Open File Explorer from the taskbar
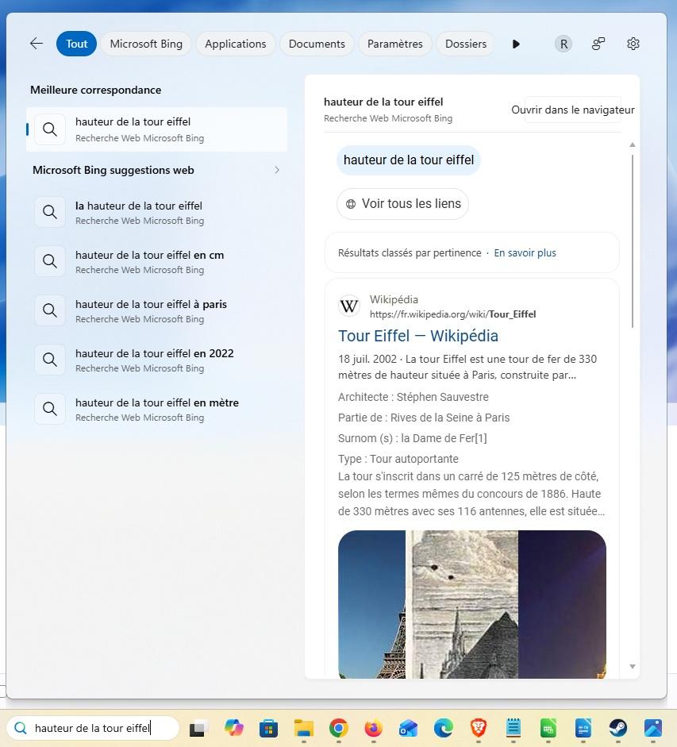The image size is (677, 747). click(x=303, y=729)
